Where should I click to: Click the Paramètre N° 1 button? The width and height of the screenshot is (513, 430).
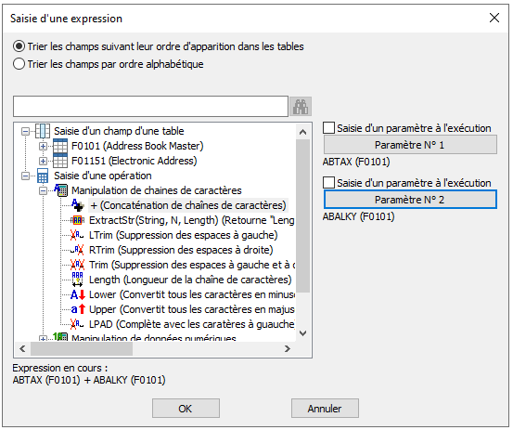[x=410, y=145]
